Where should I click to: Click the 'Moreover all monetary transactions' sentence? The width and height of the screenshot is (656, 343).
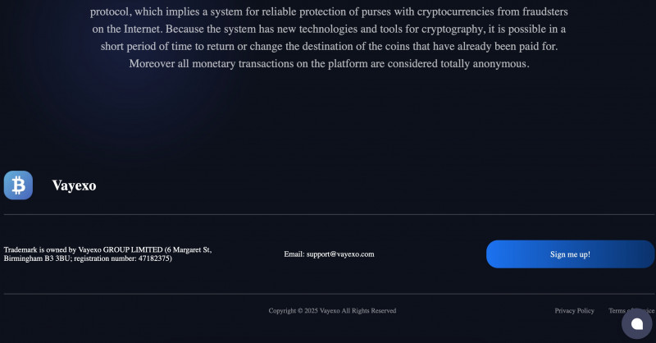point(330,64)
